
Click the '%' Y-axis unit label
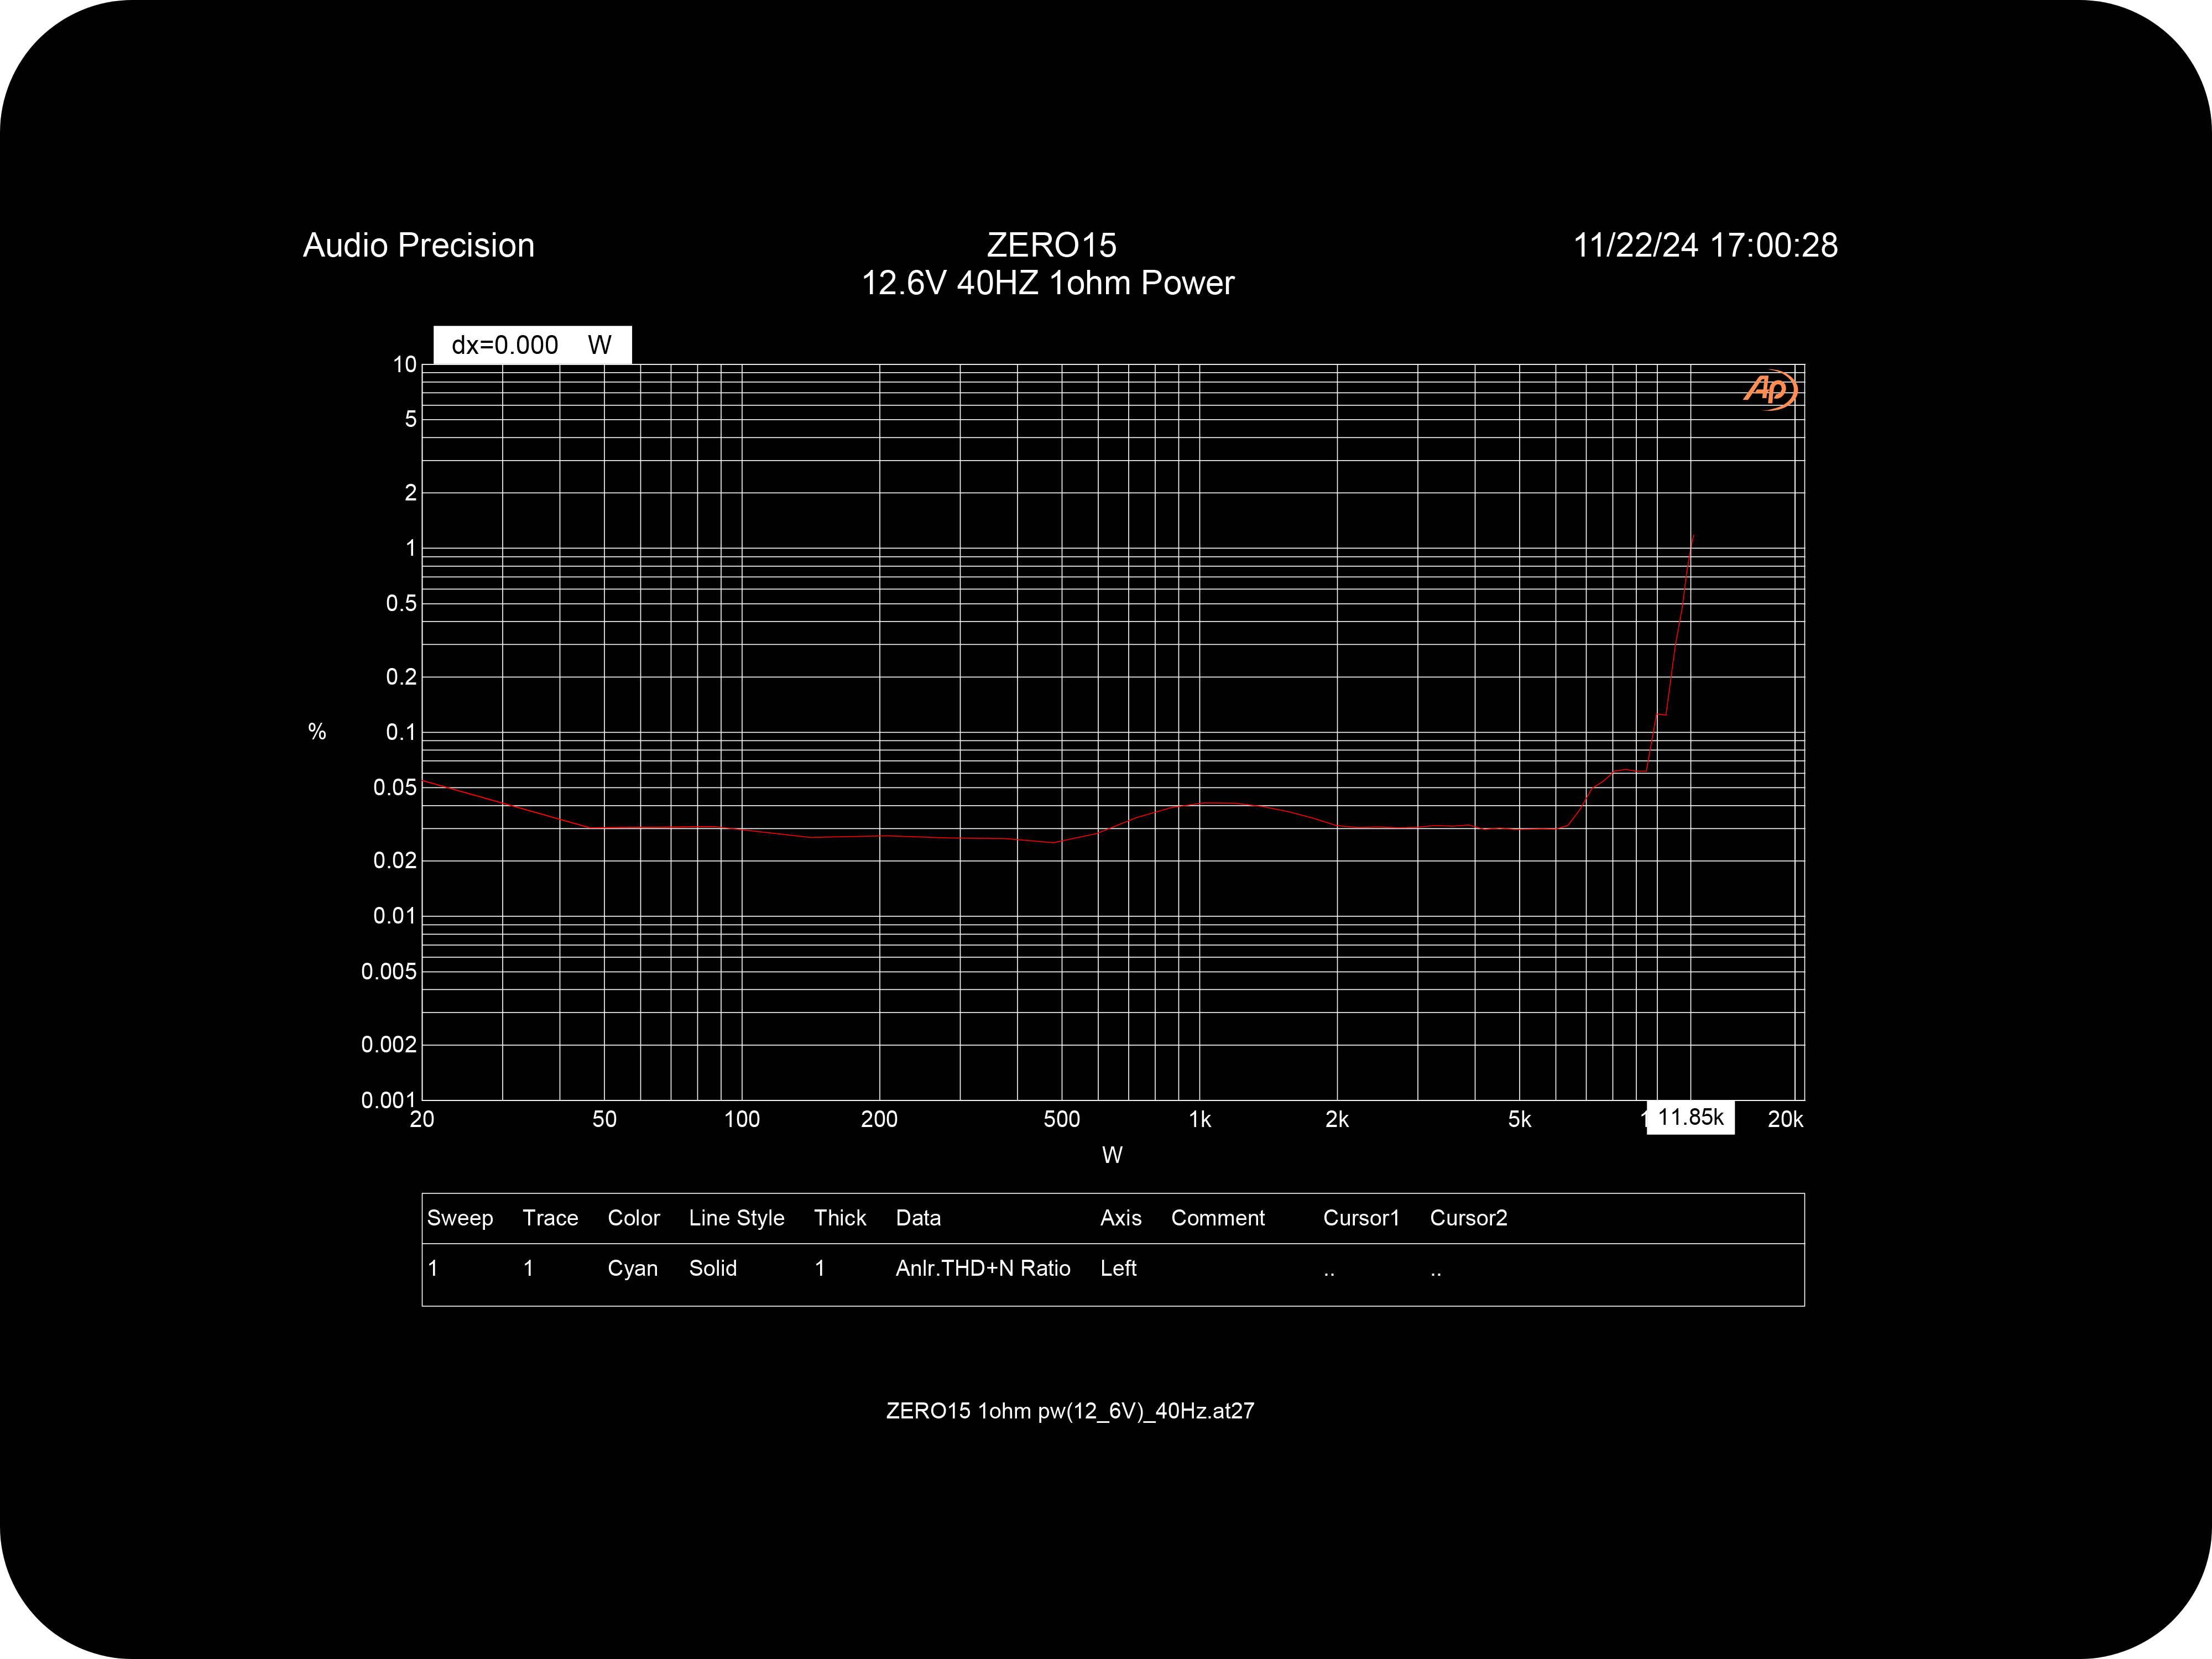point(317,732)
